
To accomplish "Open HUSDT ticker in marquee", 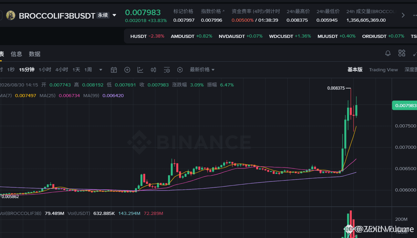I will click(147, 36).
